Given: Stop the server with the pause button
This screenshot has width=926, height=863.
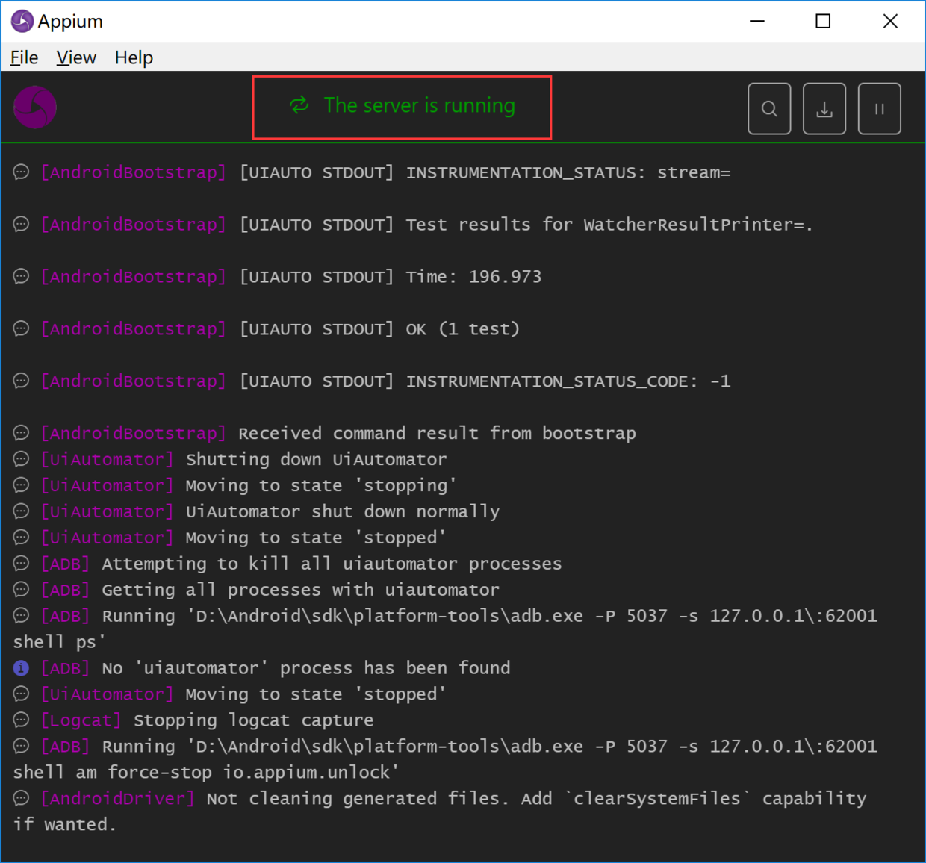Looking at the screenshot, I should tap(880, 109).
